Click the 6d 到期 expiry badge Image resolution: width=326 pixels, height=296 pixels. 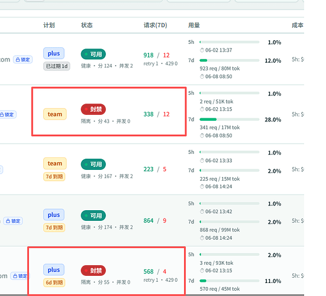(54, 283)
